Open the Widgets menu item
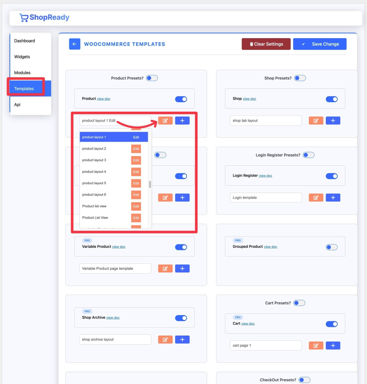 pyautogui.click(x=30, y=57)
